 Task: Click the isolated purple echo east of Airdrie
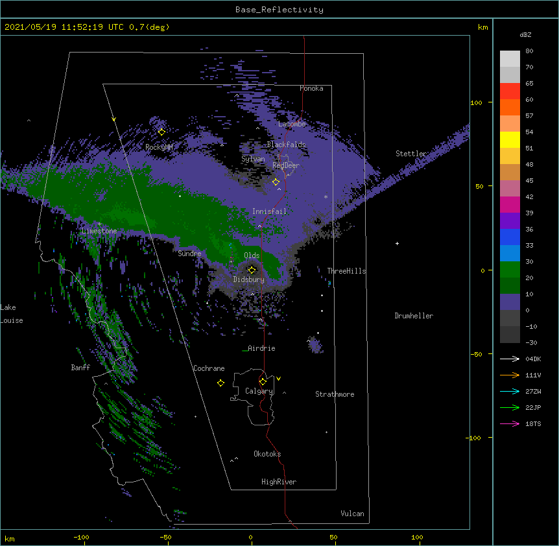[x=315, y=345]
